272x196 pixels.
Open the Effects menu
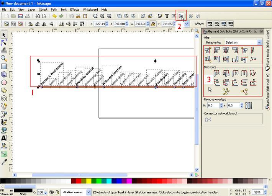click(x=75, y=10)
